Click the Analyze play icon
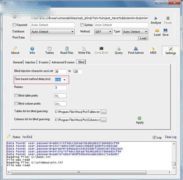Viewport: 183px width, 180px height. (x=156, y=18)
